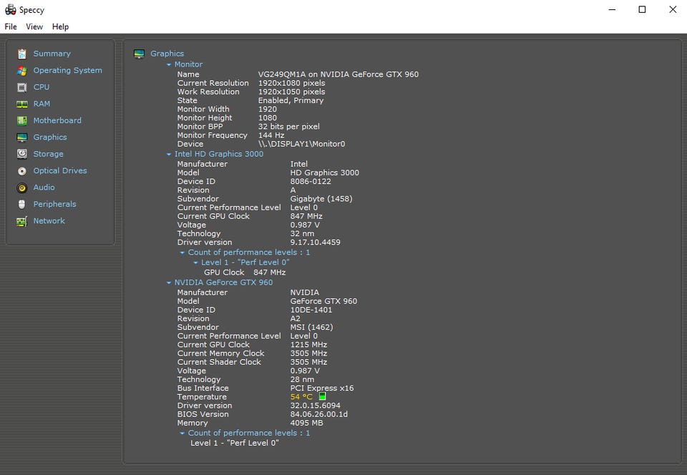The width and height of the screenshot is (687, 475).
Task: Click the Graphics heading in main panel
Action: tap(167, 54)
